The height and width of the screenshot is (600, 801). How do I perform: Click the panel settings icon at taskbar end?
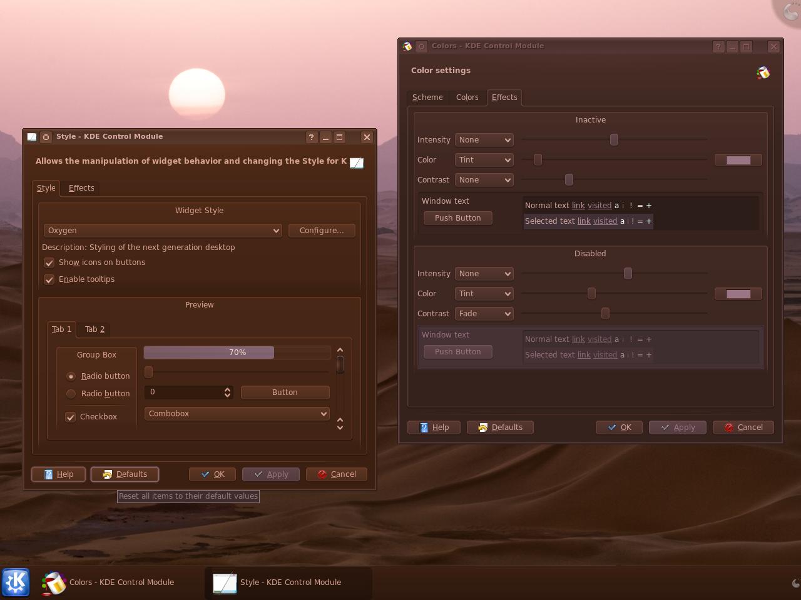[795, 583]
